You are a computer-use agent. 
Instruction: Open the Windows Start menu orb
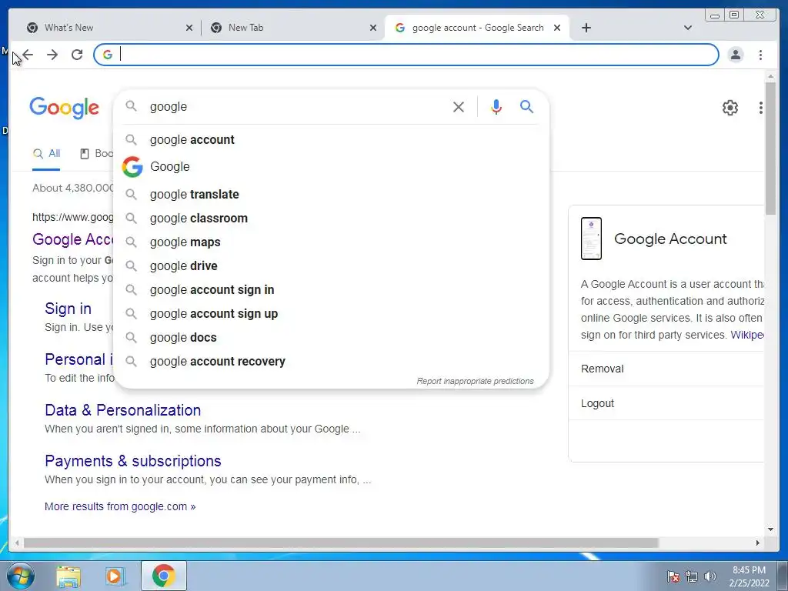pos(21,576)
